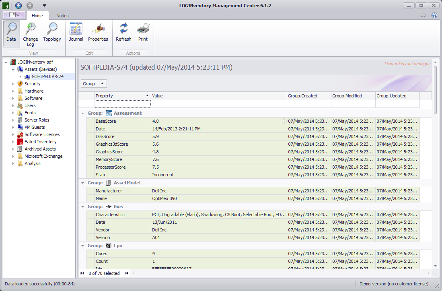Click the Users icon in tree

click(x=20, y=105)
